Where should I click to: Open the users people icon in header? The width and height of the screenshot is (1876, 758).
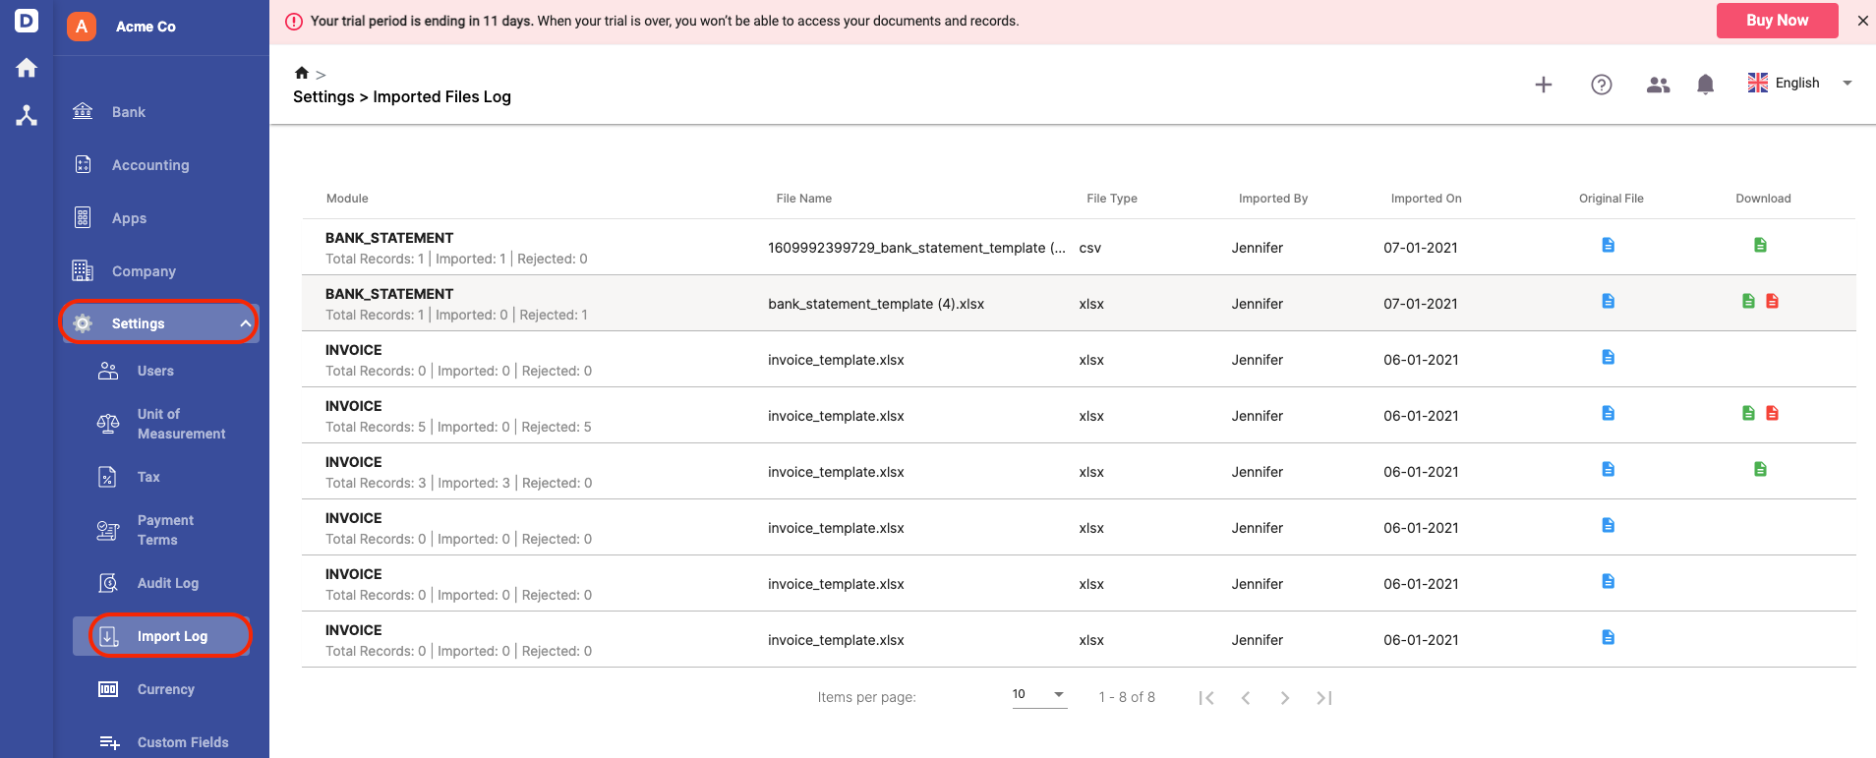click(1659, 85)
